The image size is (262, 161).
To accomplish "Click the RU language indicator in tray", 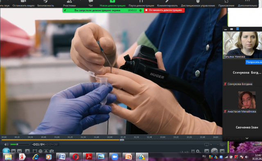I will (x=204, y=157).
